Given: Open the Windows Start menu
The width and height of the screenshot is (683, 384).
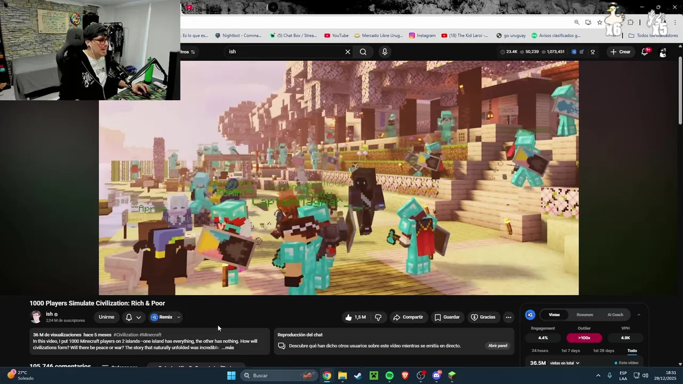Looking at the screenshot, I should [231, 375].
